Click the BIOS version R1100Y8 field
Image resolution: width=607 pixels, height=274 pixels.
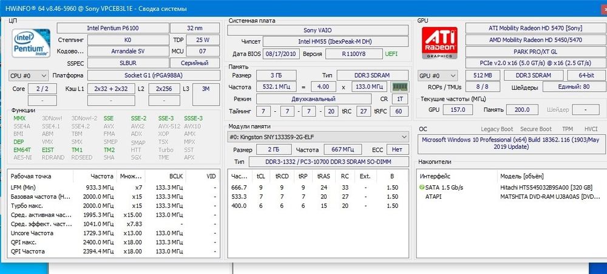[353, 54]
